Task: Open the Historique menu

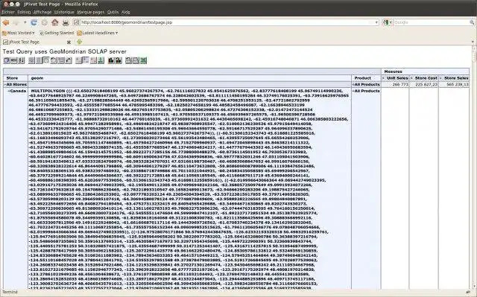Action: pos(64,12)
